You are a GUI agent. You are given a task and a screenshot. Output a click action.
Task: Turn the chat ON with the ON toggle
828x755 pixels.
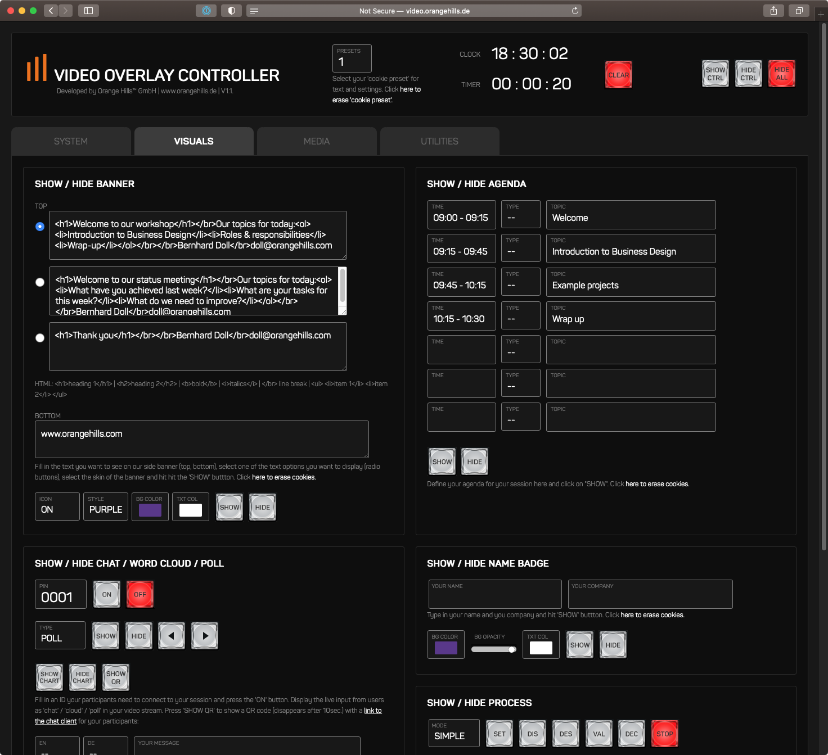[x=106, y=594]
